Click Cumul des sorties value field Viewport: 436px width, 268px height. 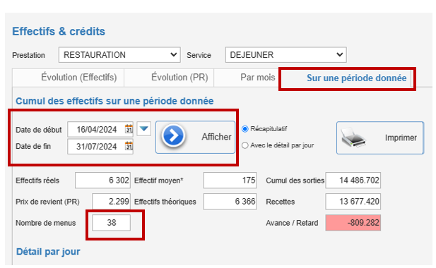(353, 181)
